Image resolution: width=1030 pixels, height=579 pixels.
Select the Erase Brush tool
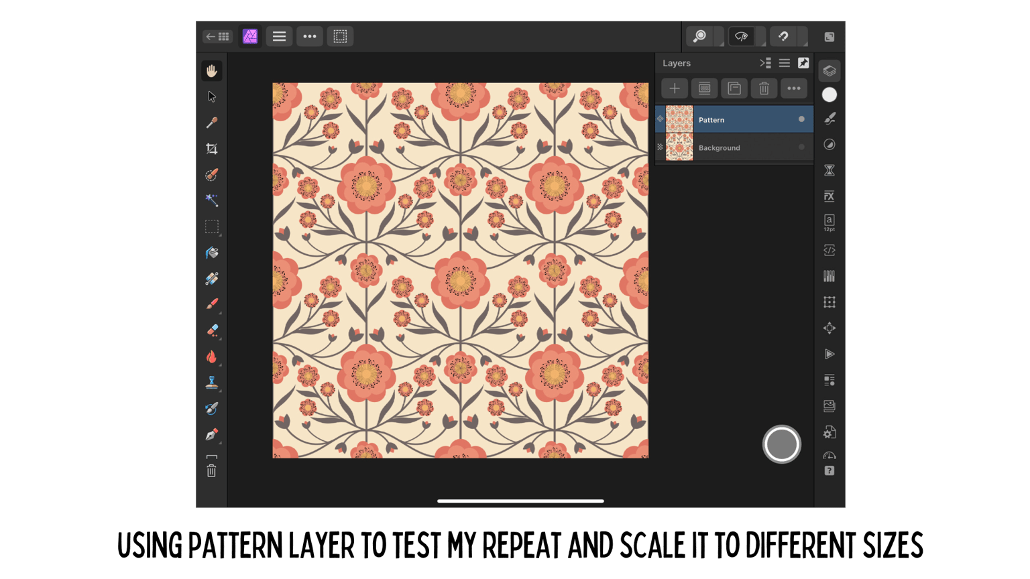pos(212,330)
